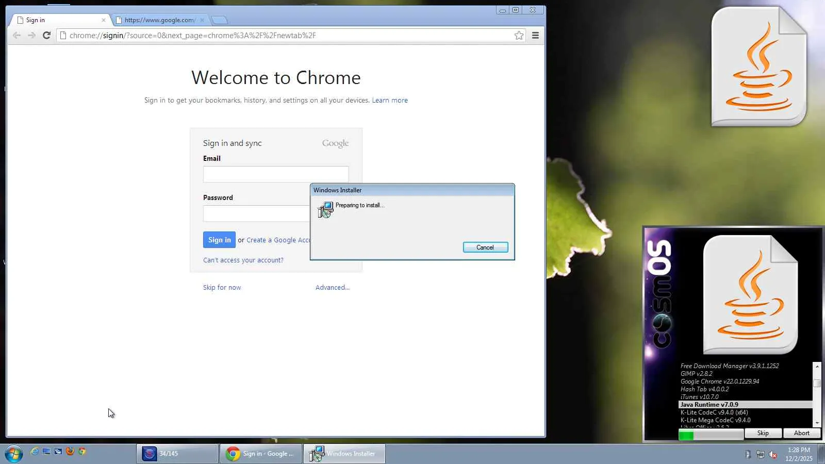Bookmark this page with the star icon
This screenshot has width=825, height=464.
tap(519, 35)
